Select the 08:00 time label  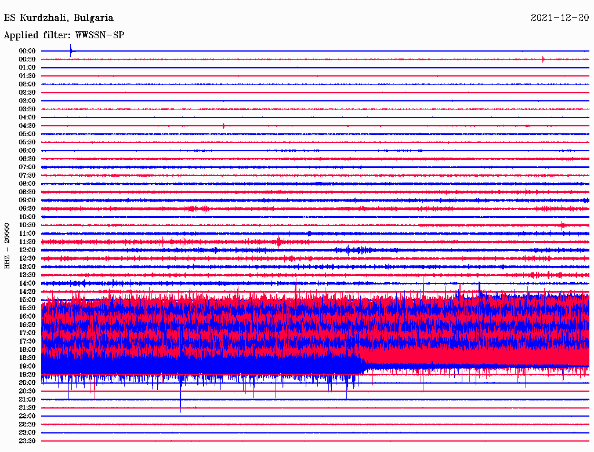27,184
